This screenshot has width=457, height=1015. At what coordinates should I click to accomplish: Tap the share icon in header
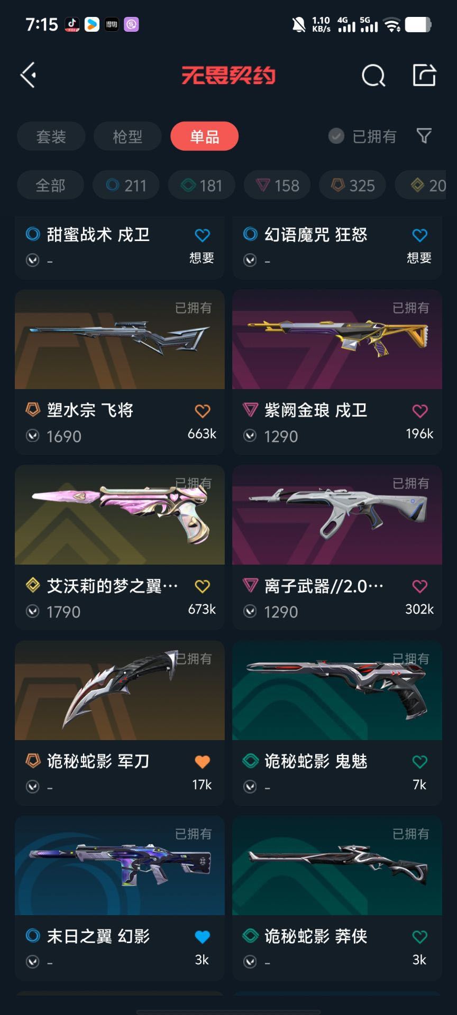(x=424, y=75)
